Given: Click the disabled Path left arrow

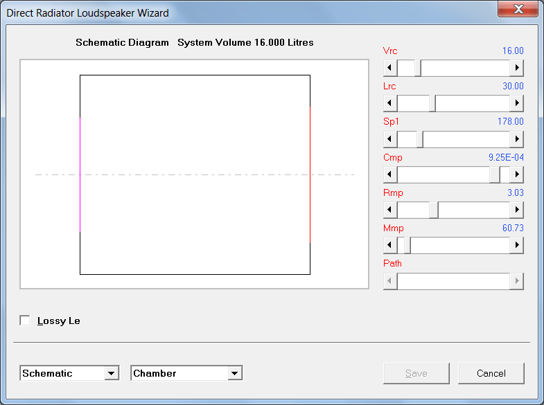Looking at the screenshot, I should (x=390, y=281).
